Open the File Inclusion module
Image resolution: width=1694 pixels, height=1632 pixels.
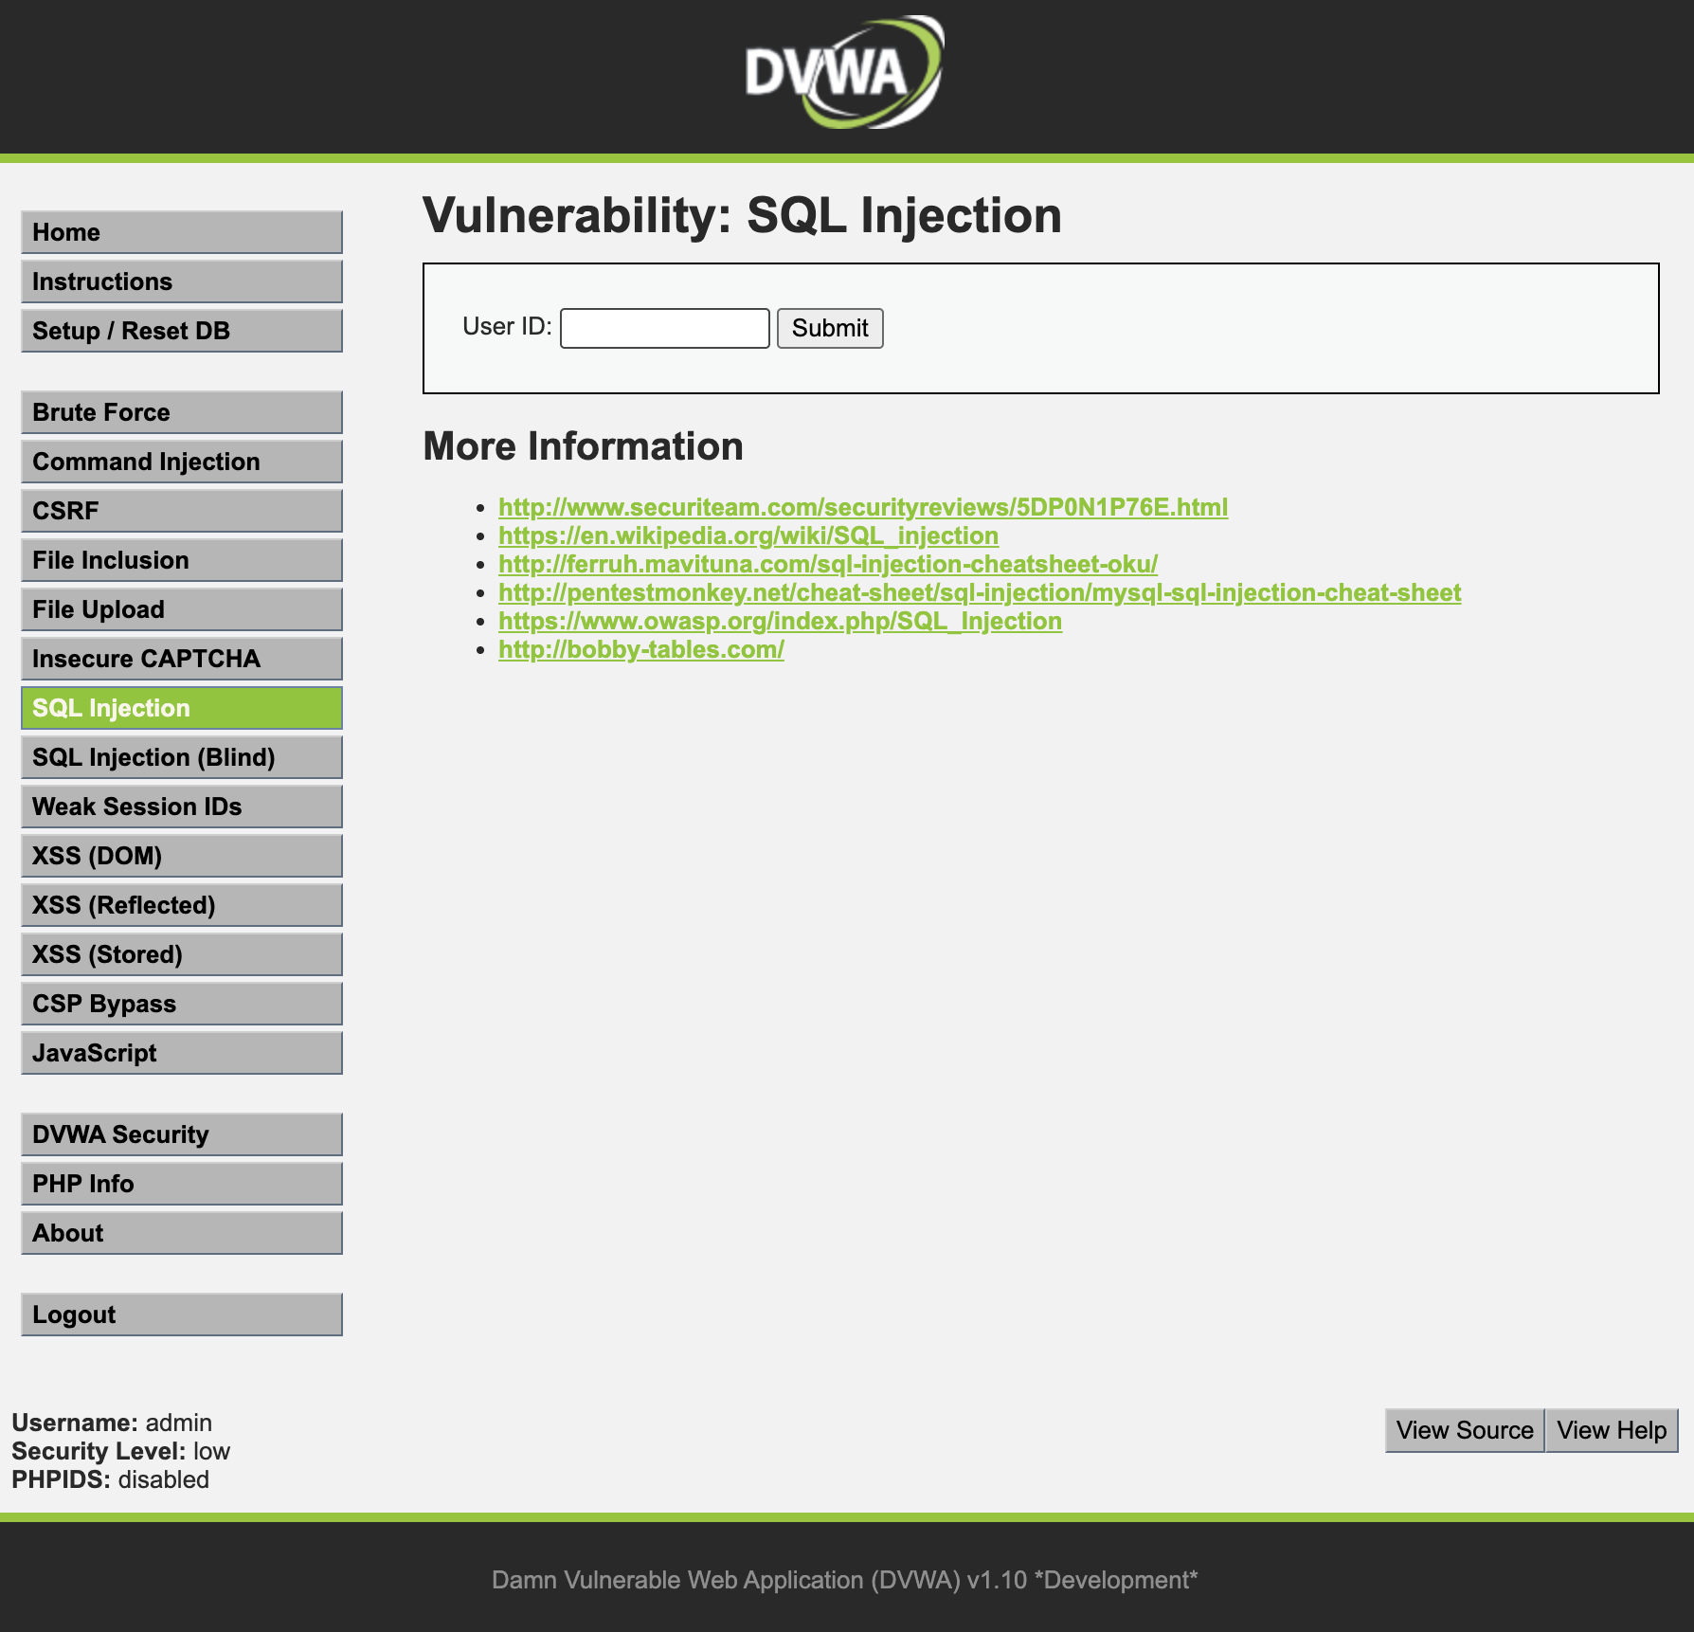[182, 560]
